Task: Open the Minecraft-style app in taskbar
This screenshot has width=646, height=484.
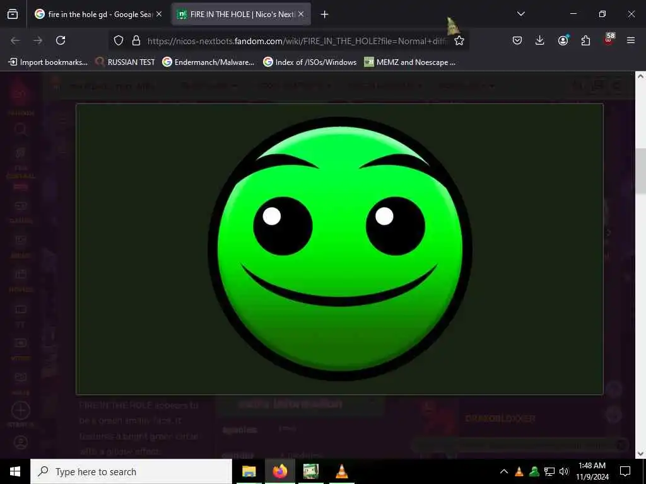Action: 311,471
